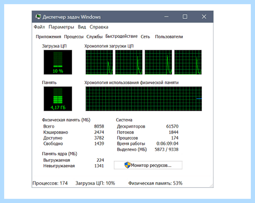This screenshot has width=255, height=203.
Task: Click the Кэшировано value 2474
Action: (99, 132)
